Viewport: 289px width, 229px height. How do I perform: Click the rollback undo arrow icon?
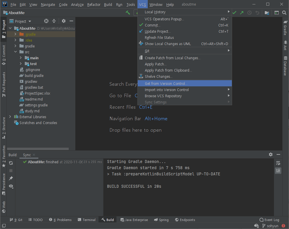tap(257, 13)
